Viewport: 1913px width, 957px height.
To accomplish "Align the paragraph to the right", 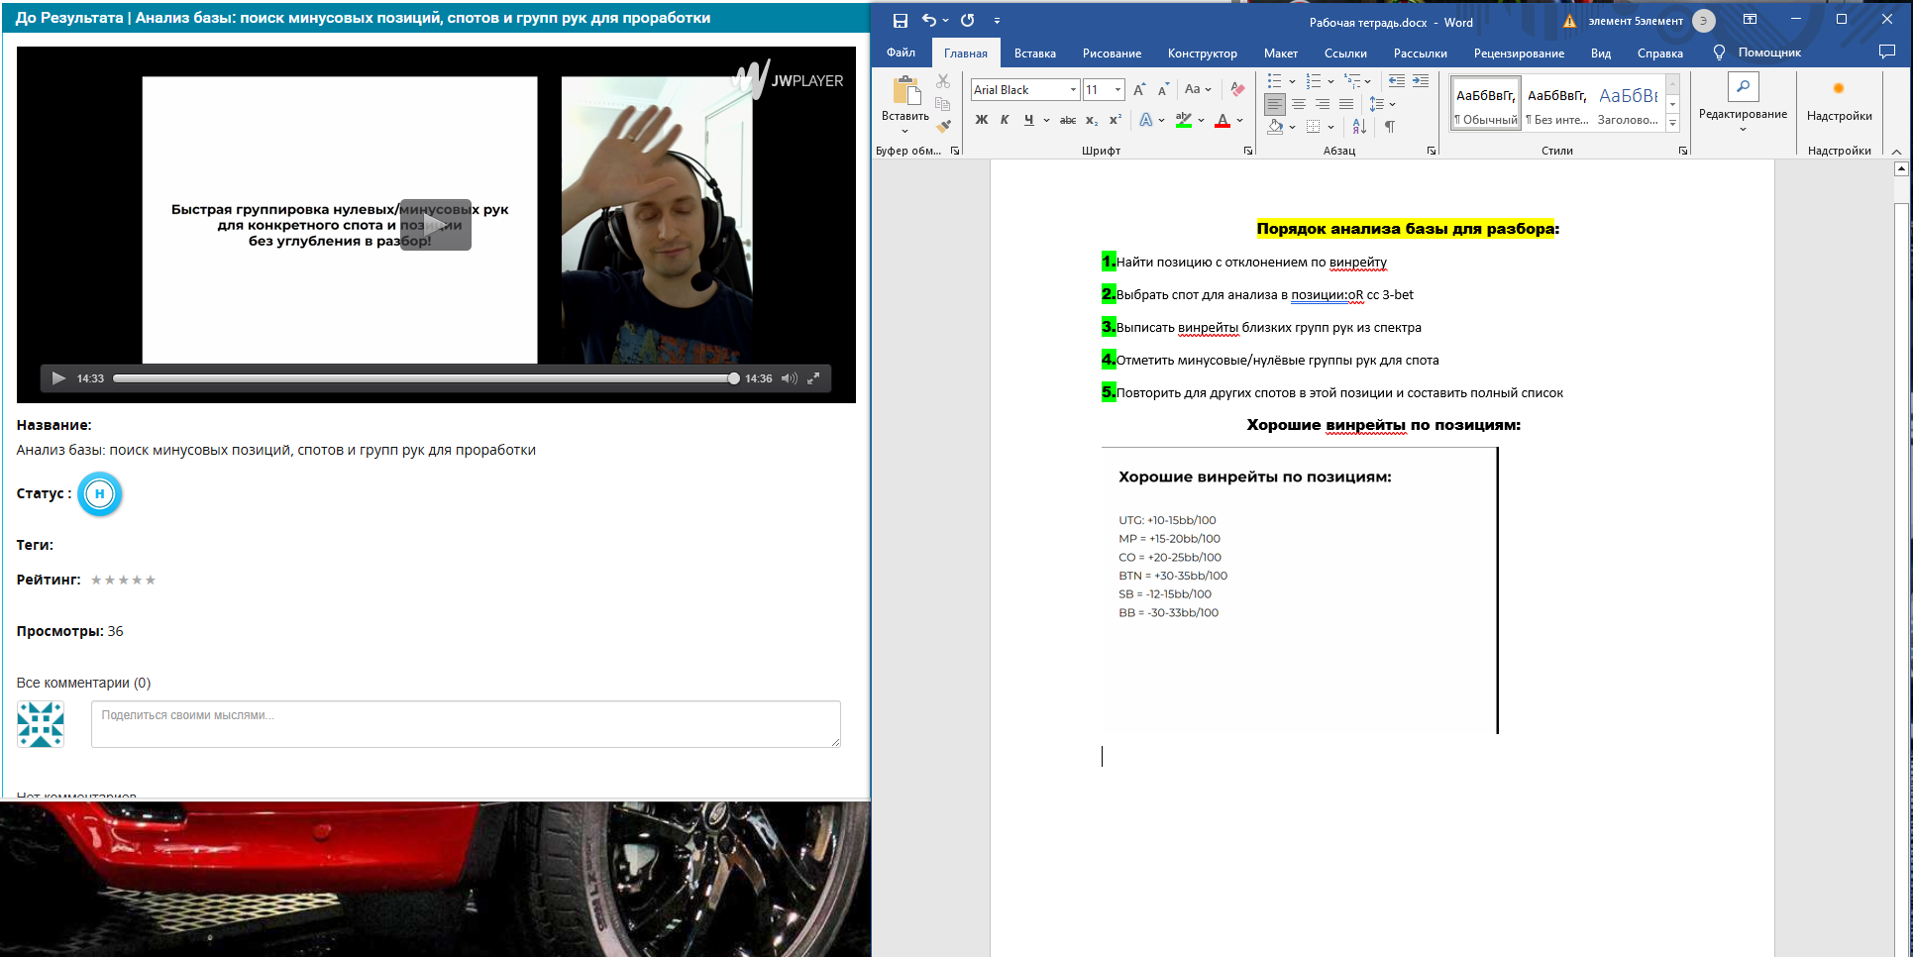I will [x=1323, y=104].
